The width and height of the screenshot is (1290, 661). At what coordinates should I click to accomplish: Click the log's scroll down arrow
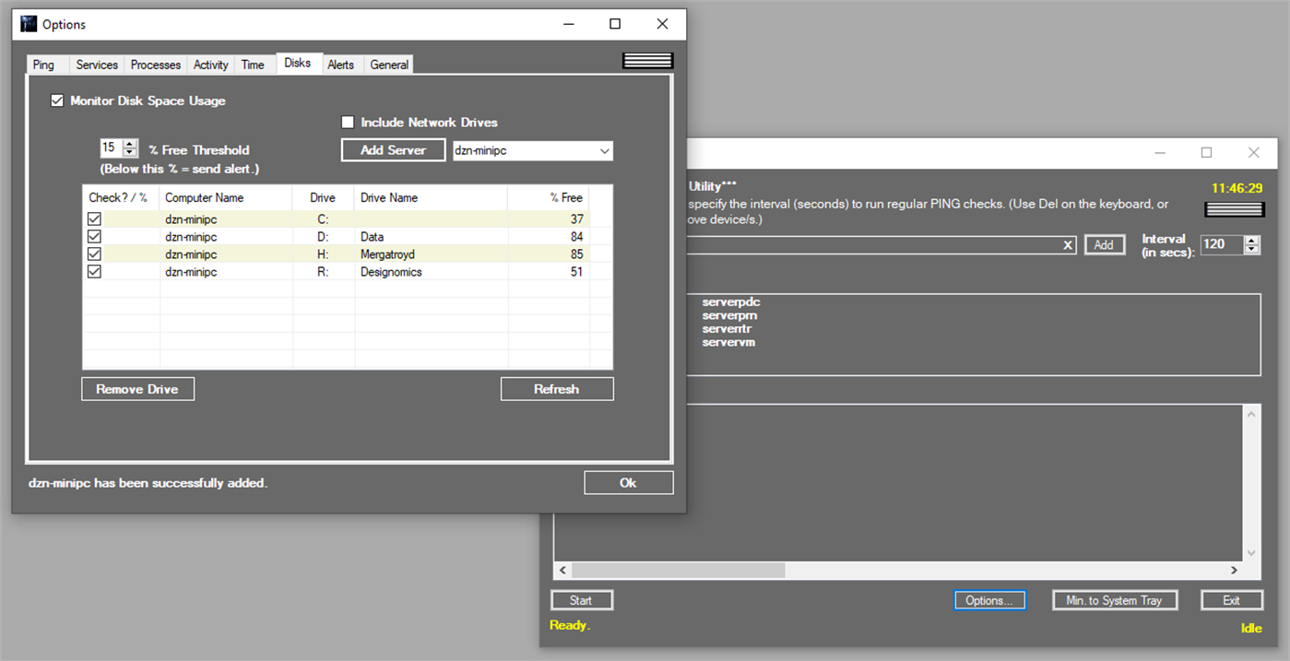pyautogui.click(x=1251, y=553)
